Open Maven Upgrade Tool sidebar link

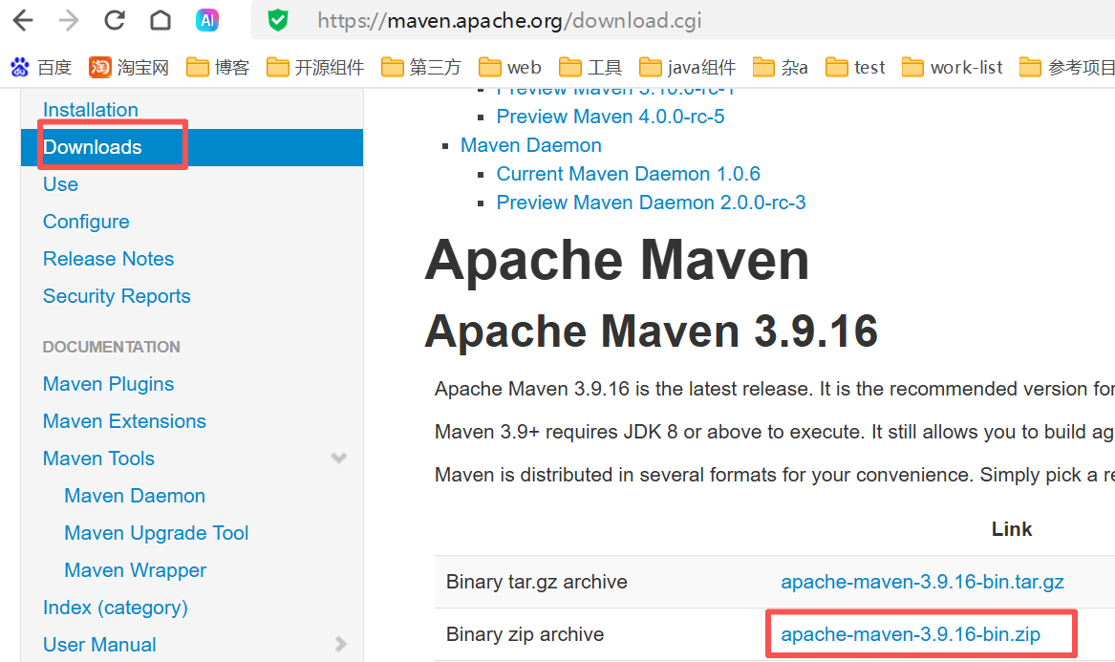157,533
